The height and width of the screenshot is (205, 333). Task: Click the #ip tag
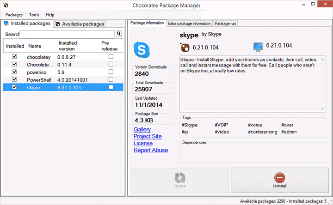click(x=185, y=132)
